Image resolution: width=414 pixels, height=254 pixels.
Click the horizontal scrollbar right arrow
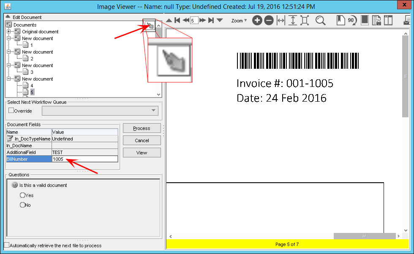pyautogui.click(x=398, y=236)
